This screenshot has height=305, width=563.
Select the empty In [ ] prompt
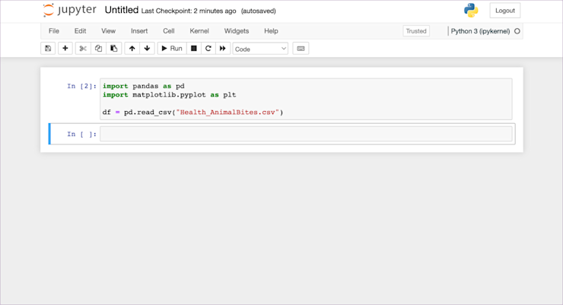coord(81,134)
